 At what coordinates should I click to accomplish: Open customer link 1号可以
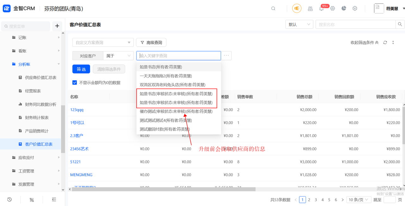[x=77, y=123]
